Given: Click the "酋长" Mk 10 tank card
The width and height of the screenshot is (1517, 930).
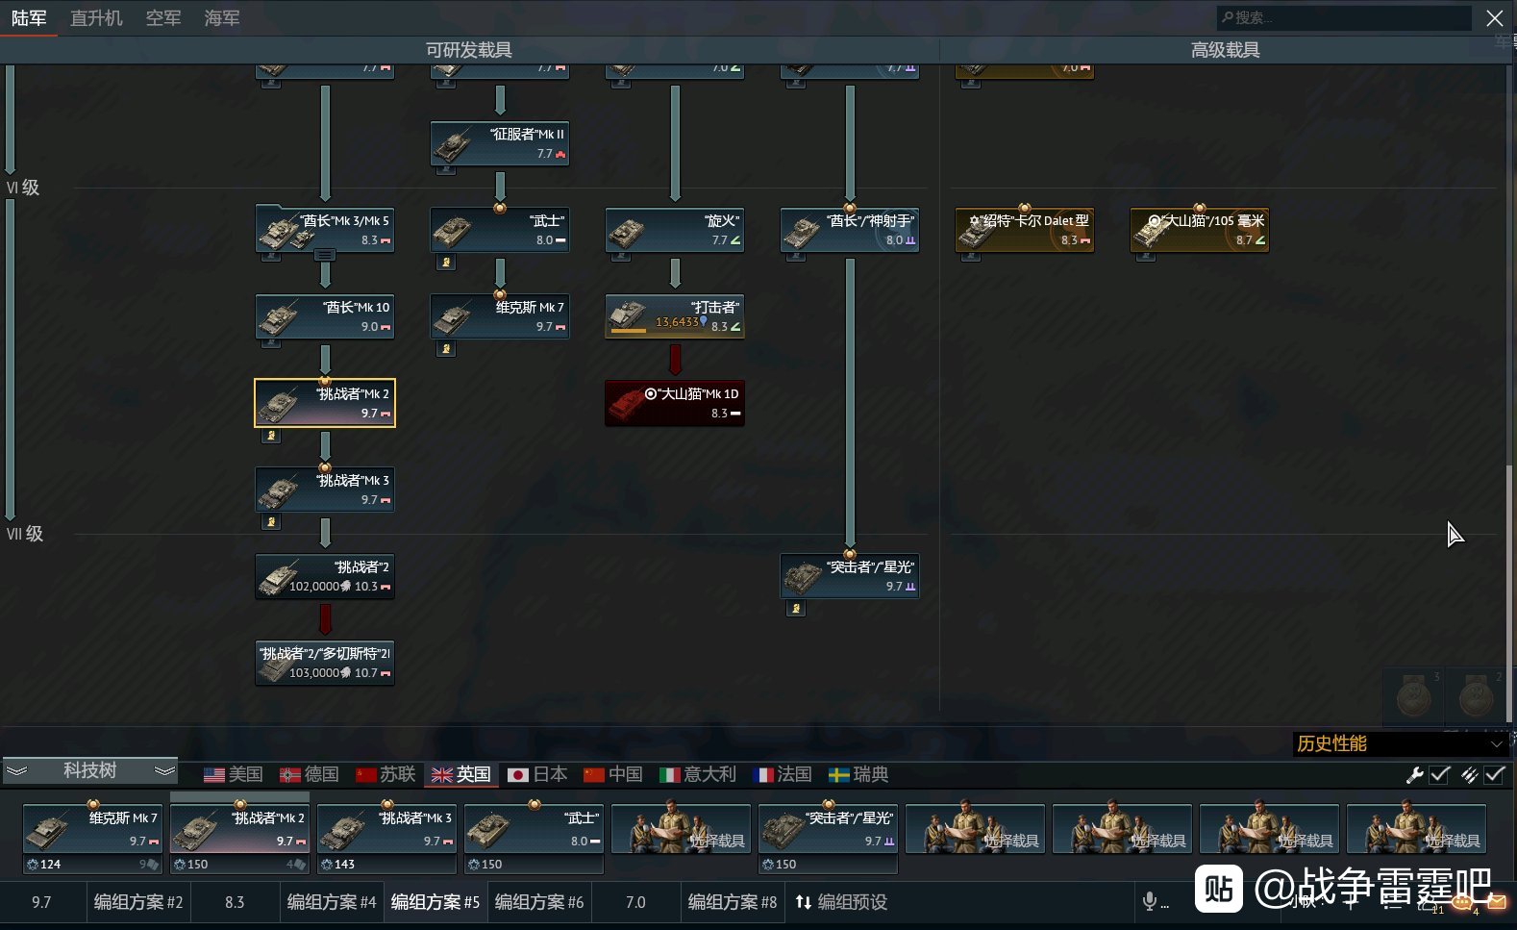Looking at the screenshot, I should click(325, 316).
